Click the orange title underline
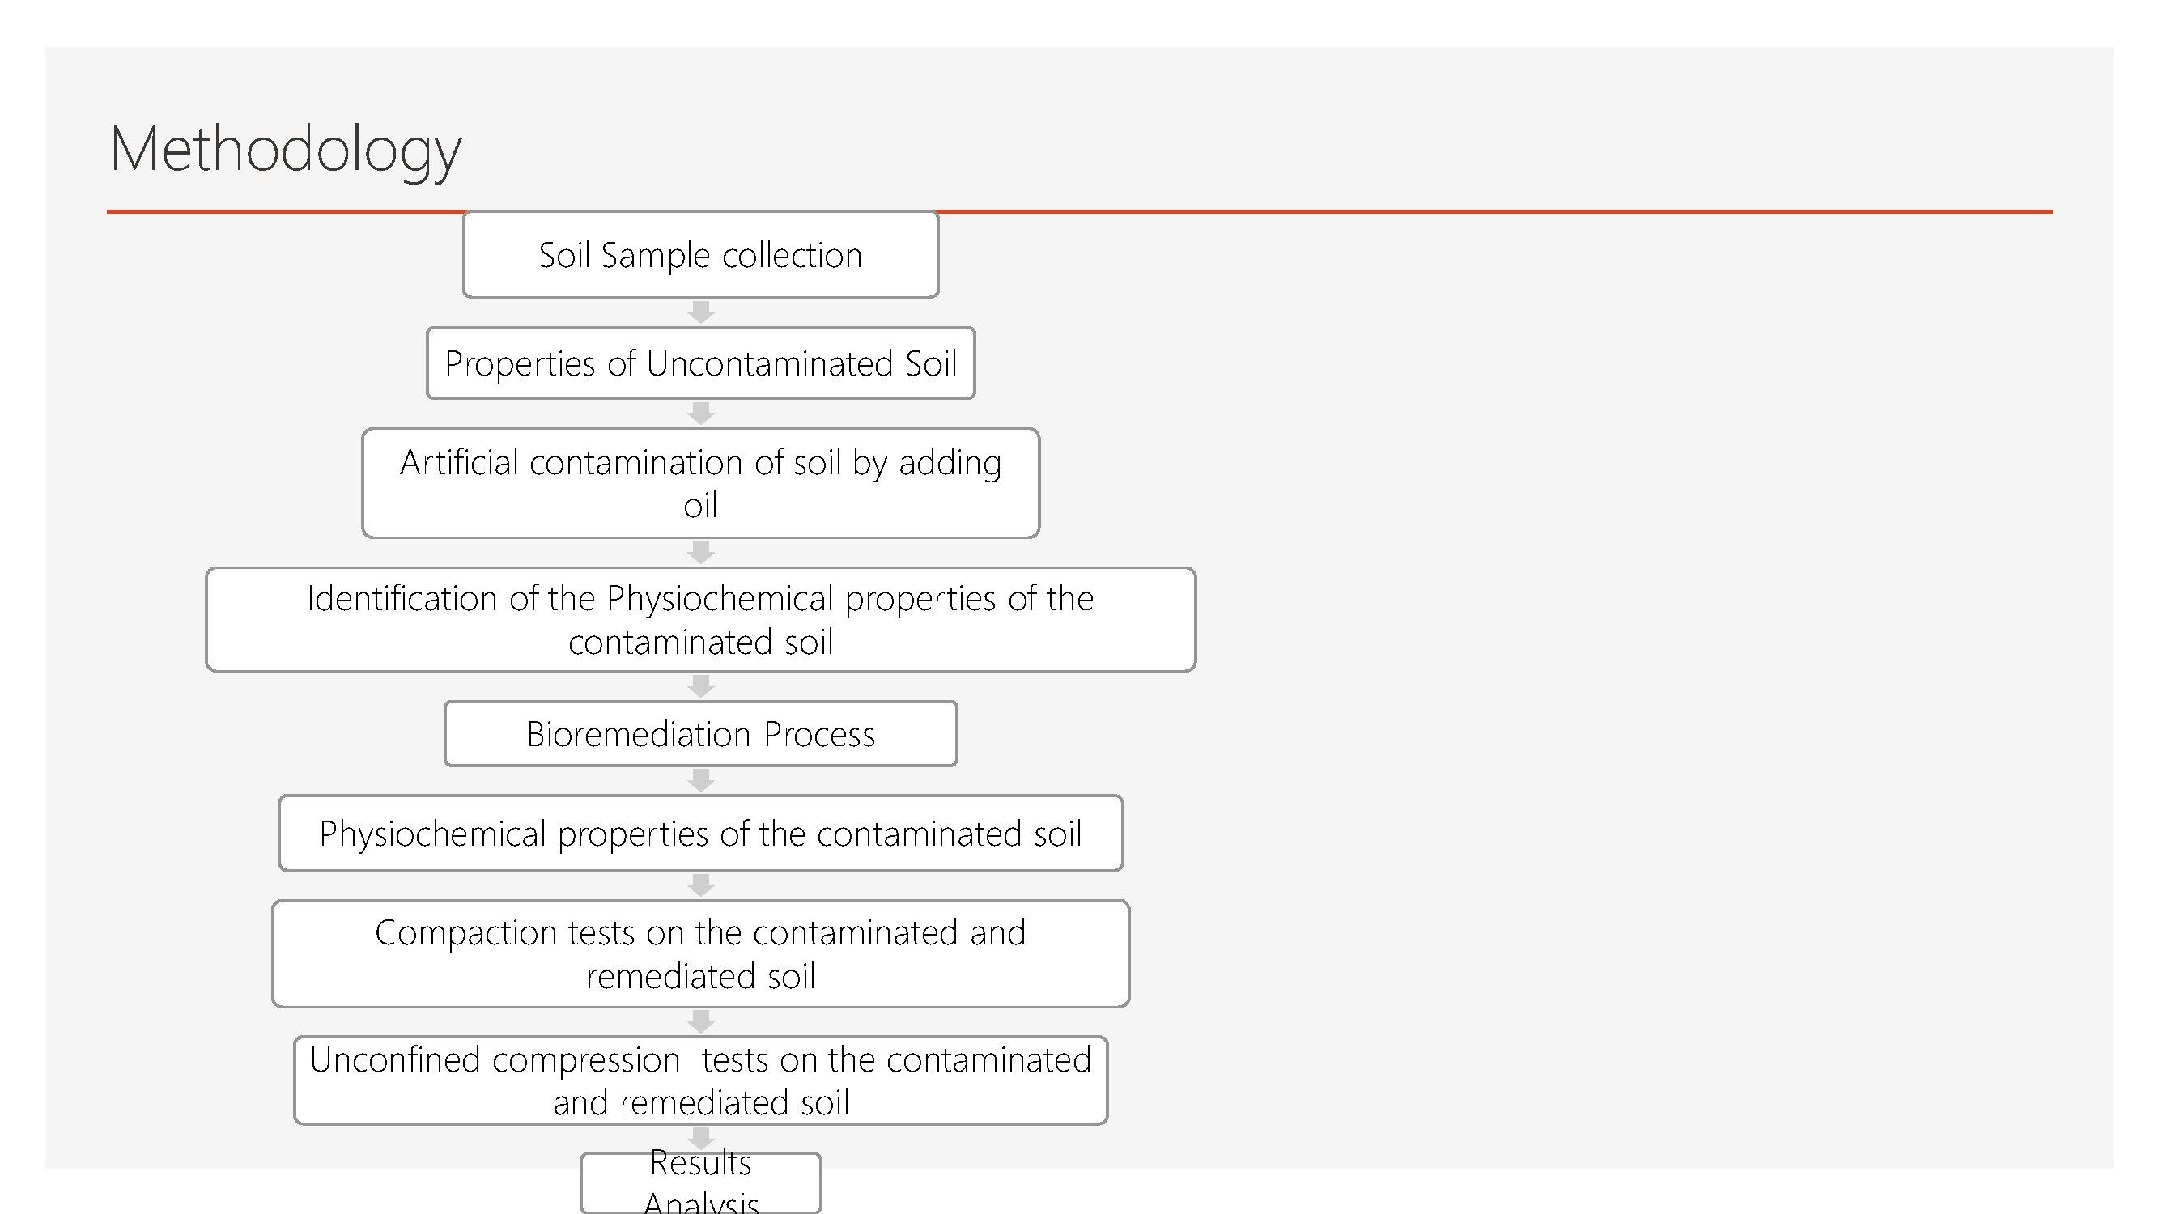 (x=1492, y=212)
